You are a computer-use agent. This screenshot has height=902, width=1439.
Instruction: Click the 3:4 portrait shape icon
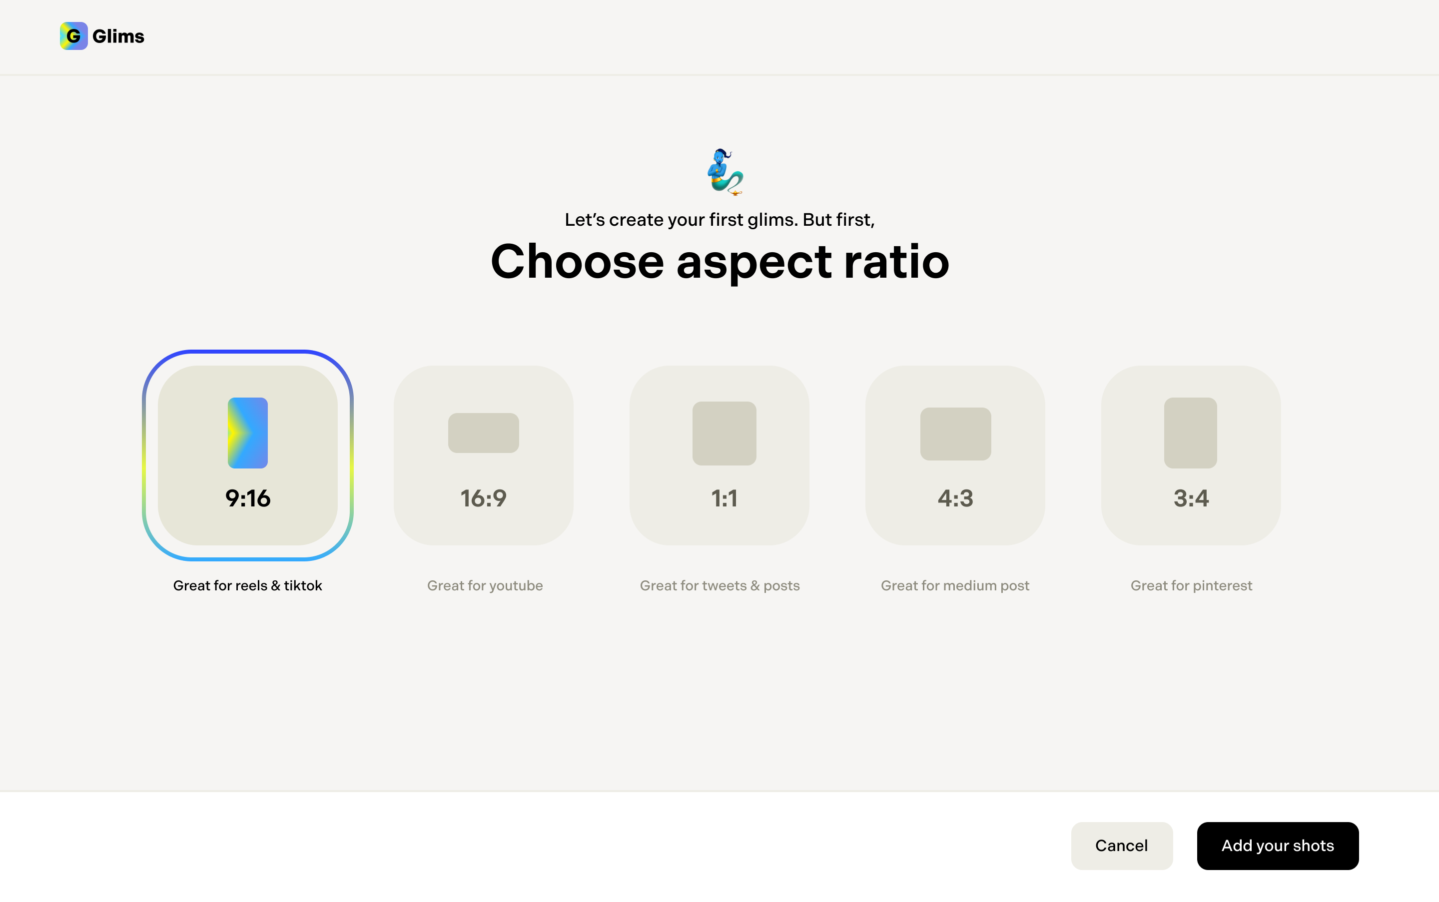[x=1190, y=433]
